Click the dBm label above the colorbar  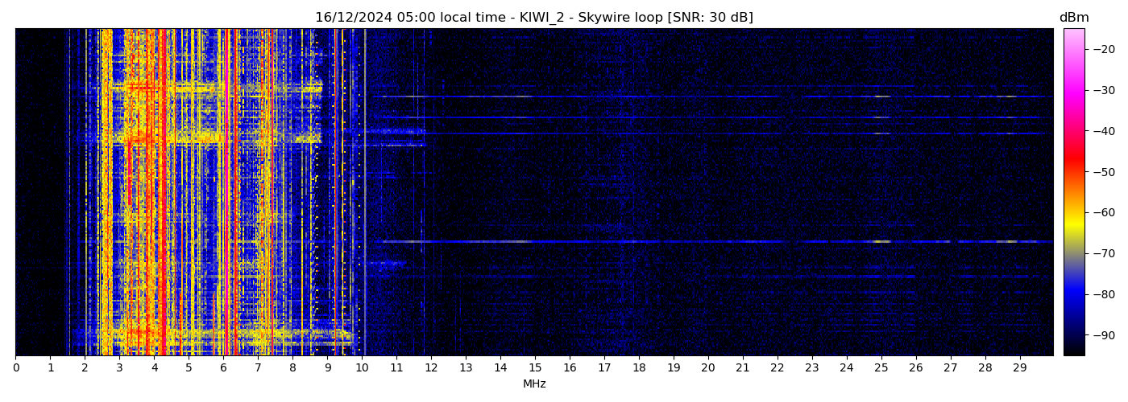[x=1073, y=18]
